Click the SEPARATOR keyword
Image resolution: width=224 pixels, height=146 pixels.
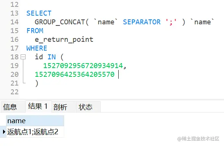tap(142, 22)
